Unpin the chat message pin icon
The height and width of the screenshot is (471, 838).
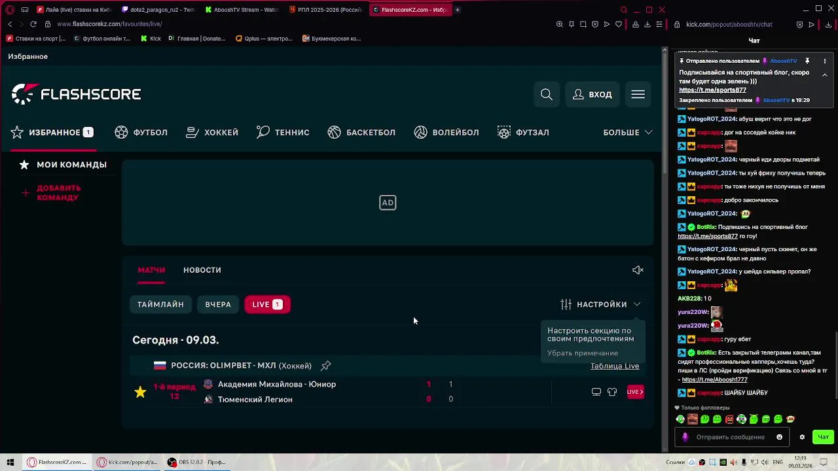point(807,61)
